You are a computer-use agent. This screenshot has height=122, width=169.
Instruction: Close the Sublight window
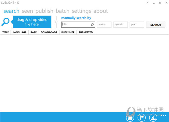[x=167, y=3]
